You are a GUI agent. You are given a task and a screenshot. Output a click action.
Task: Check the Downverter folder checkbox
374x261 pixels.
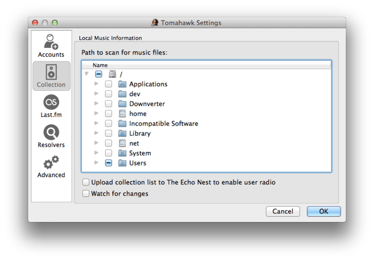pos(109,104)
